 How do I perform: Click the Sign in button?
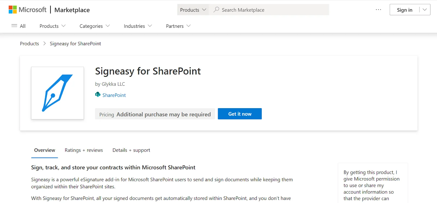point(404,10)
